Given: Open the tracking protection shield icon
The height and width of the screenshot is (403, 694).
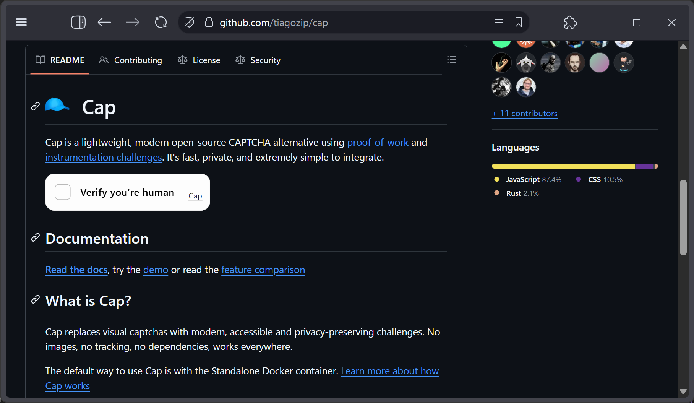Looking at the screenshot, I should click(189, 22).
